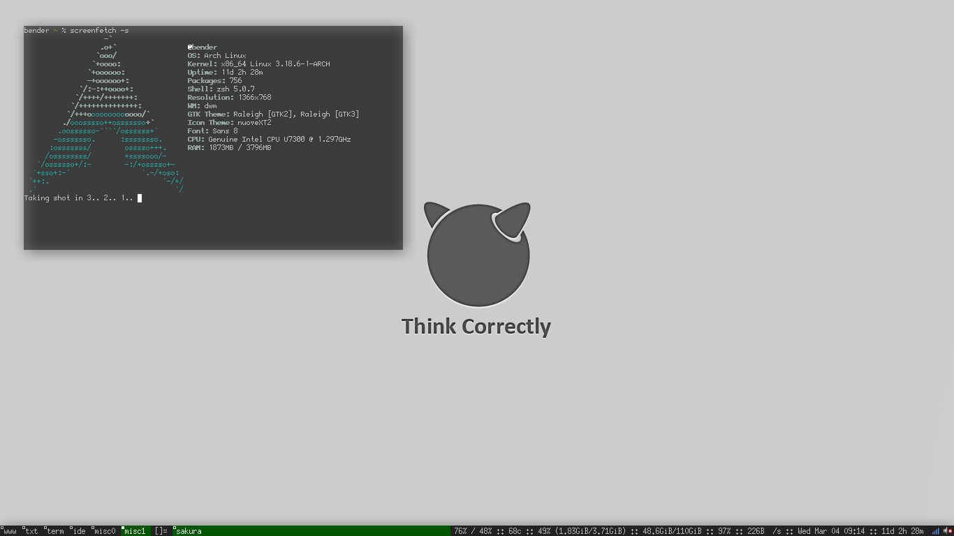Click the 76% / 48% reading in status bar
This screenshot has width=954, height=536.
[x=473, y=531]
